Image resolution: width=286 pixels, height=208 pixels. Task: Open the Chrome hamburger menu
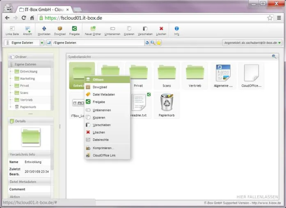279,18
